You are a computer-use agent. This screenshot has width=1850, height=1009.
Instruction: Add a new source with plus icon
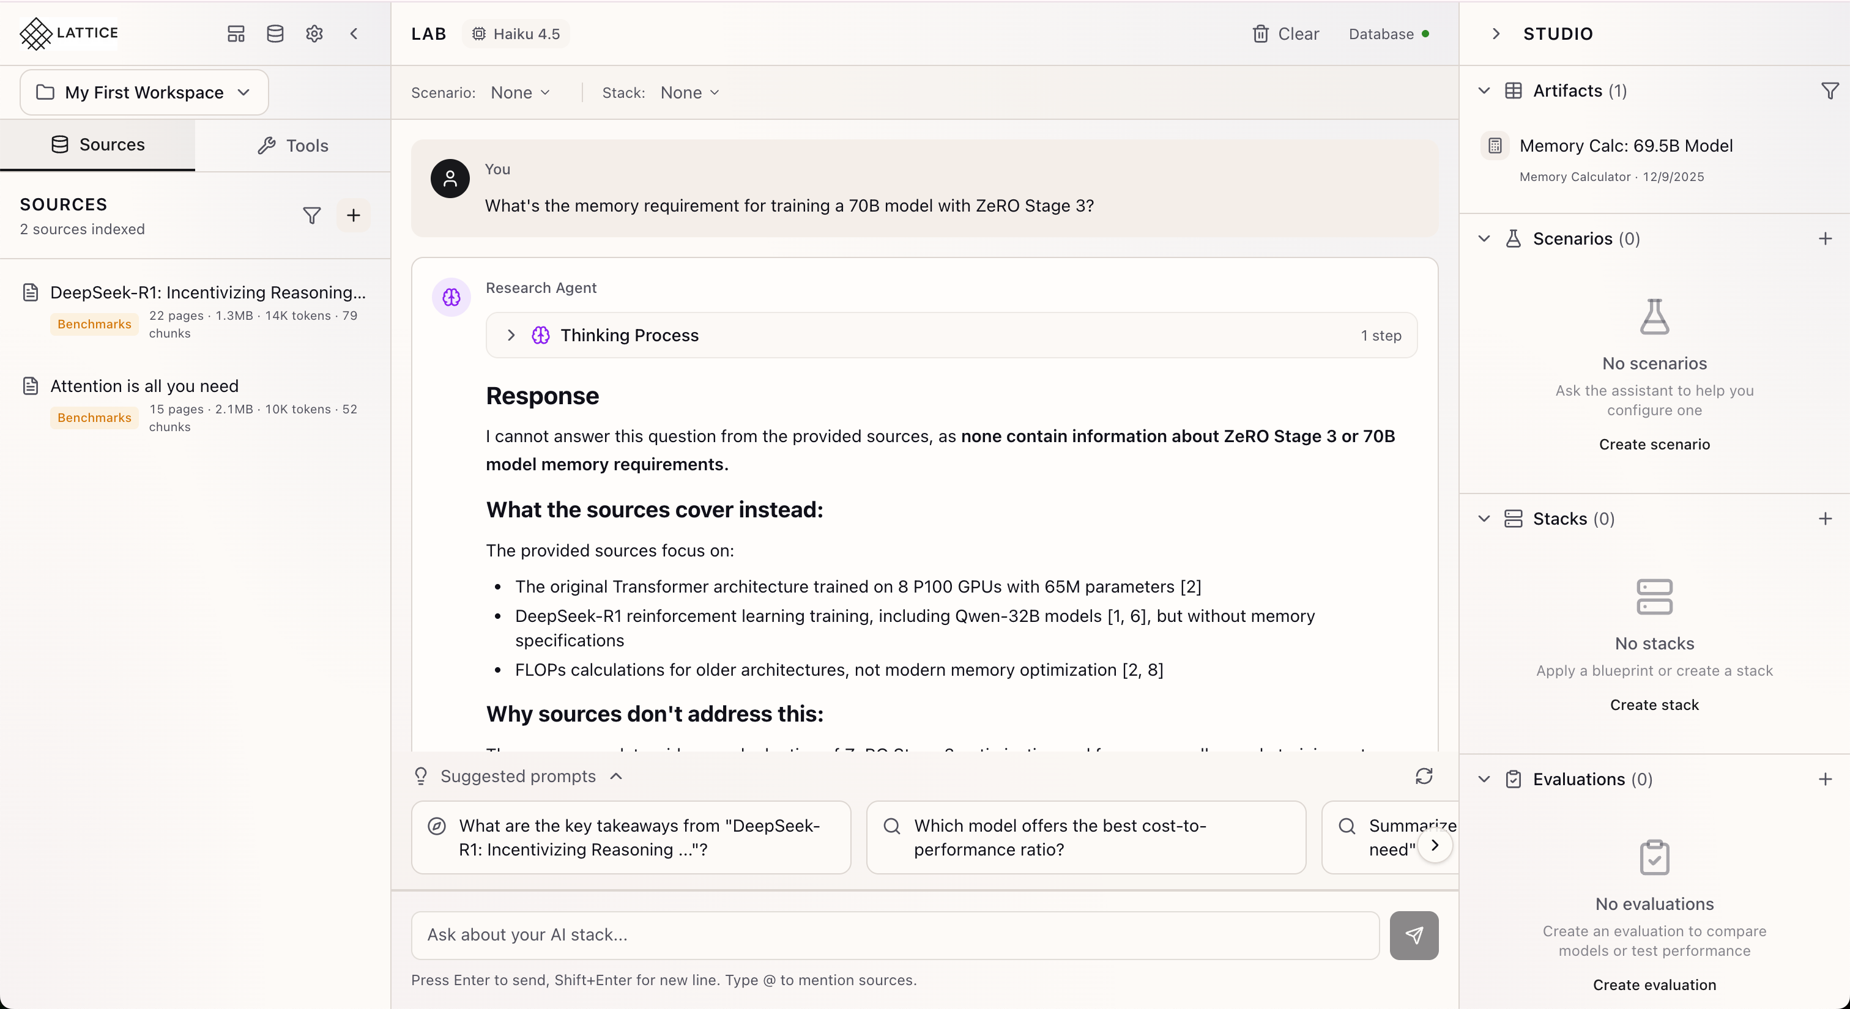tap(354, 215)
